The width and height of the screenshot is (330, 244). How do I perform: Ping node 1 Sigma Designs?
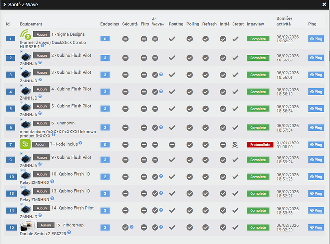(x=316, y=39)
